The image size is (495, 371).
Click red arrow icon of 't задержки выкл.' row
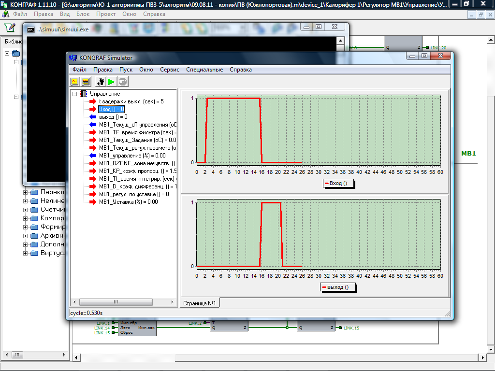(x=93, y=101)
